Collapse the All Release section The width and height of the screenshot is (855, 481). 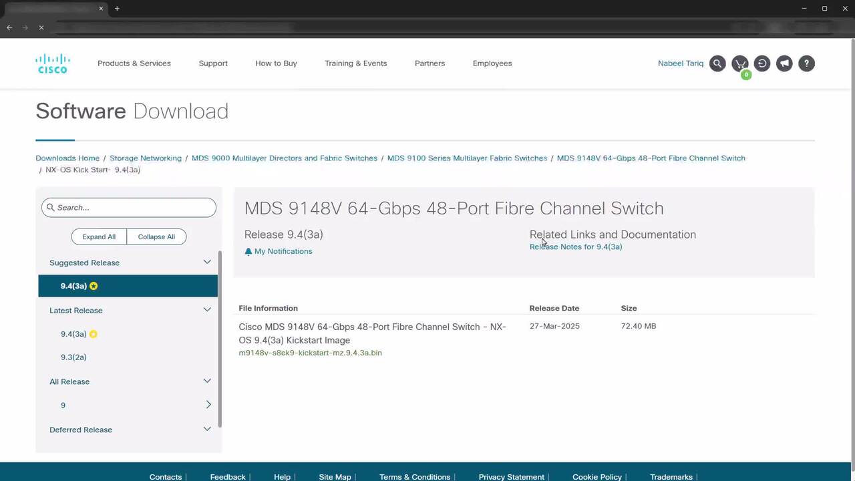coord(207,381)
